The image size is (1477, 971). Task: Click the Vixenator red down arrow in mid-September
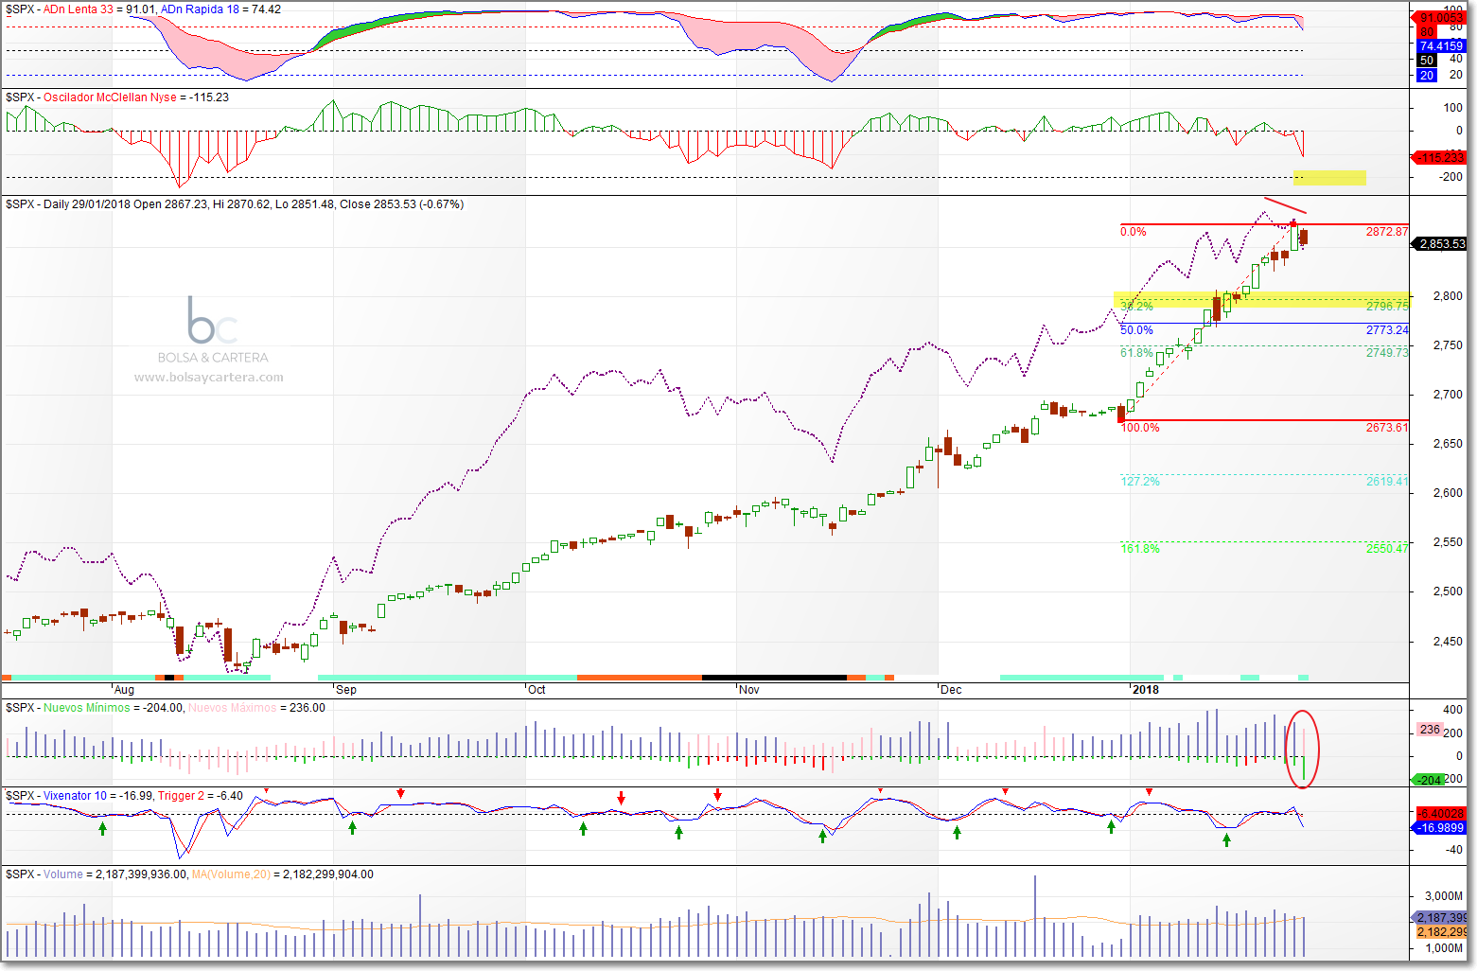coord(400,793)
